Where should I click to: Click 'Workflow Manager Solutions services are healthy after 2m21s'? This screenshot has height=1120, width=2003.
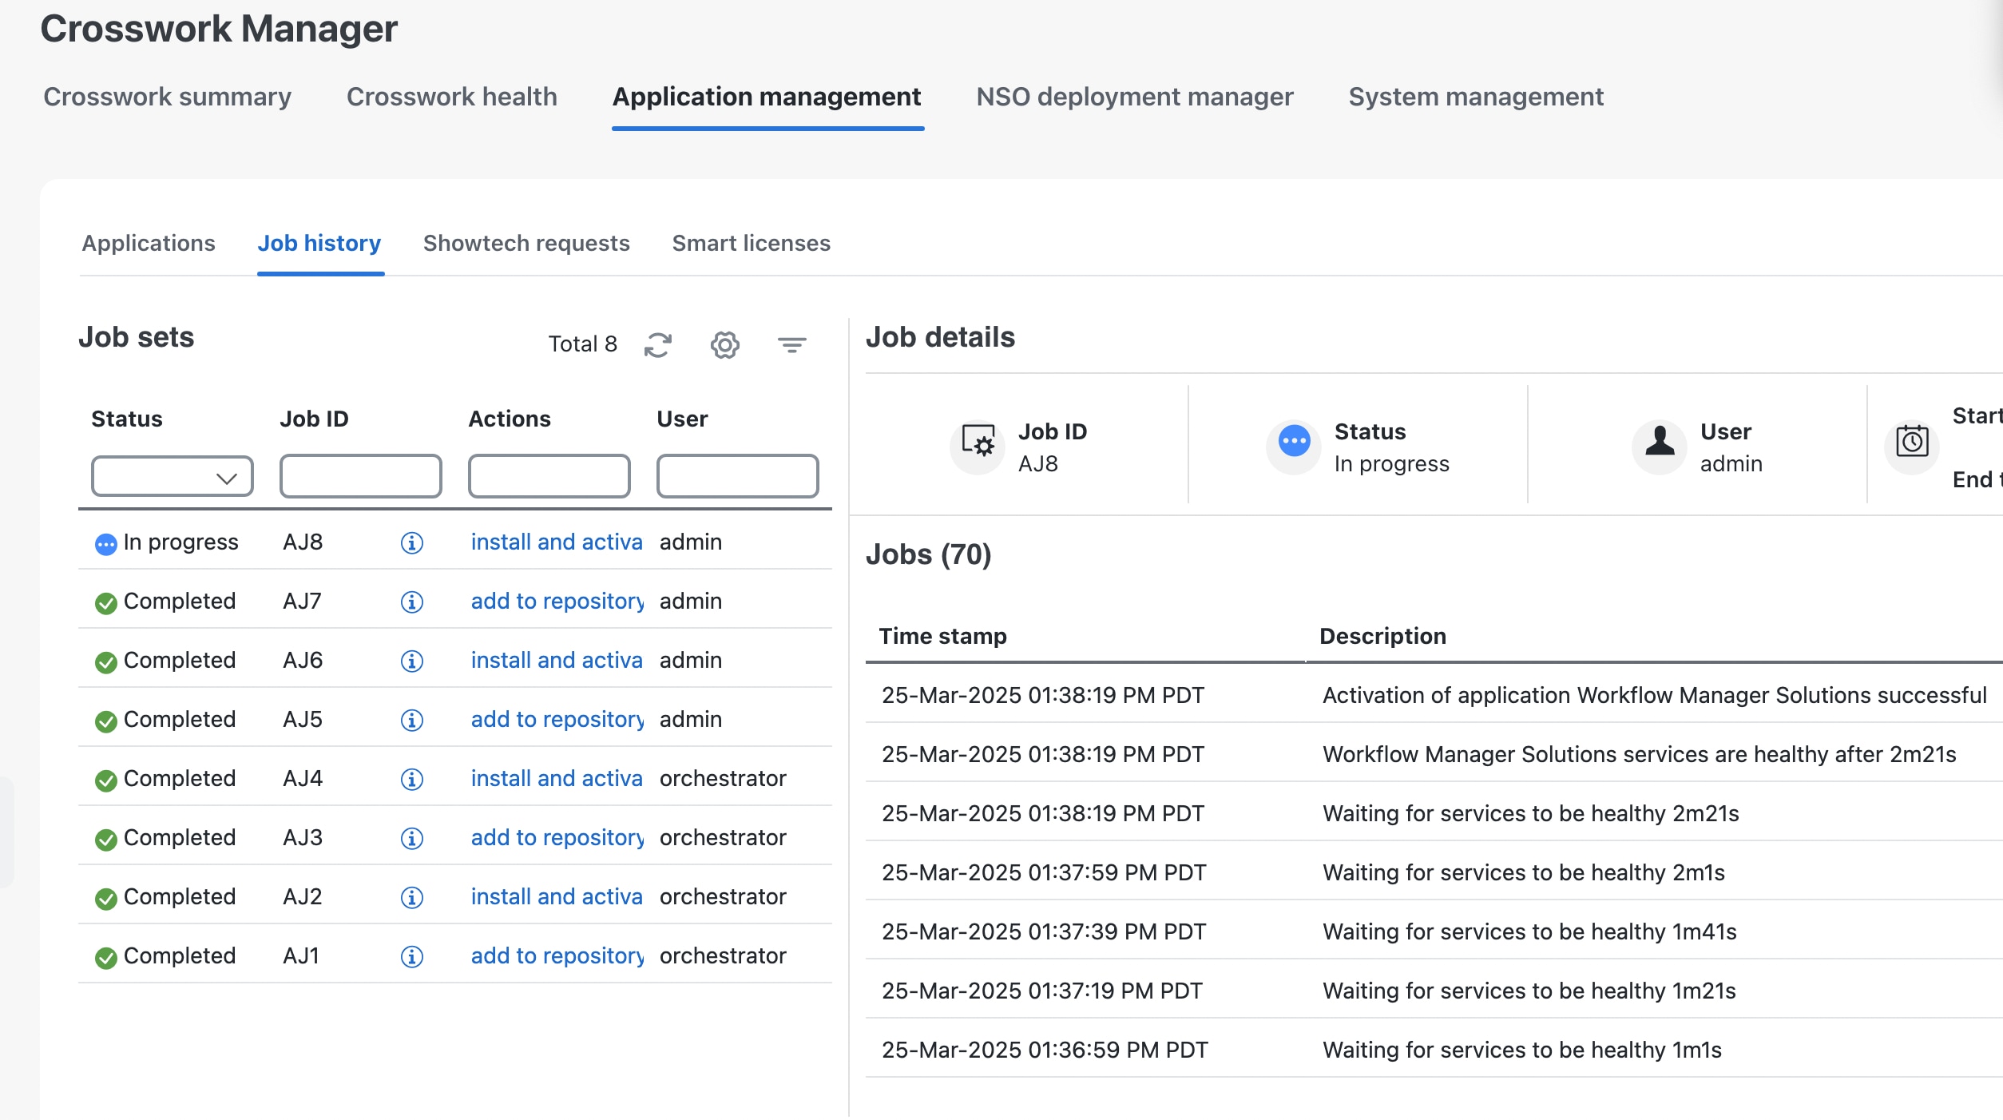pos(1640,754)
